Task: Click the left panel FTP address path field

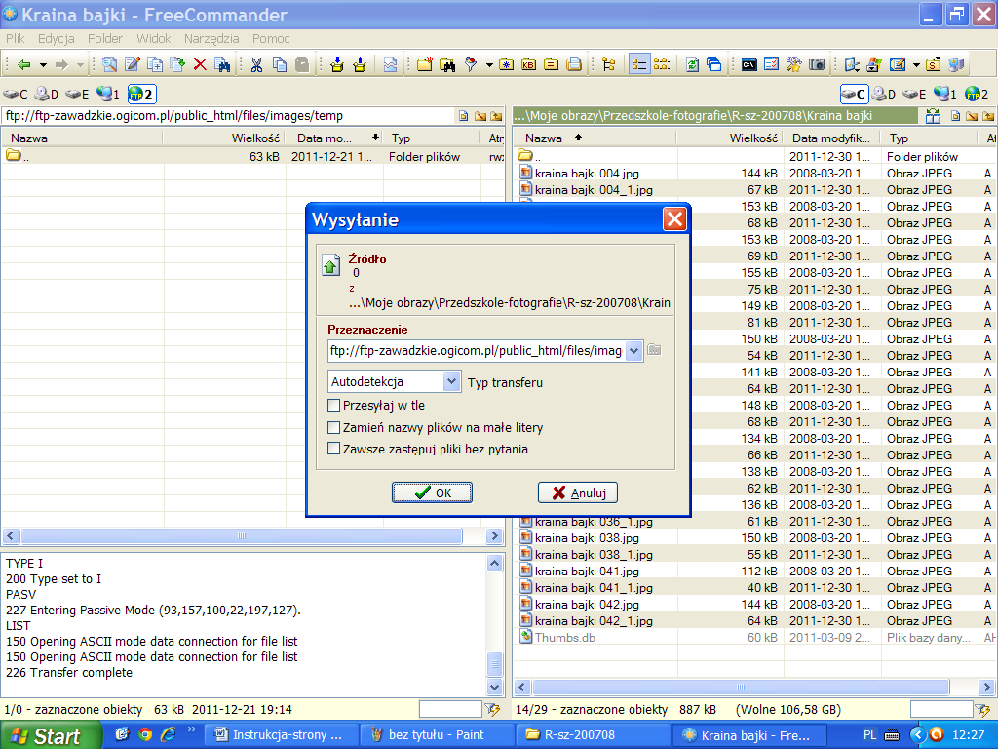Action: point(228,116)
